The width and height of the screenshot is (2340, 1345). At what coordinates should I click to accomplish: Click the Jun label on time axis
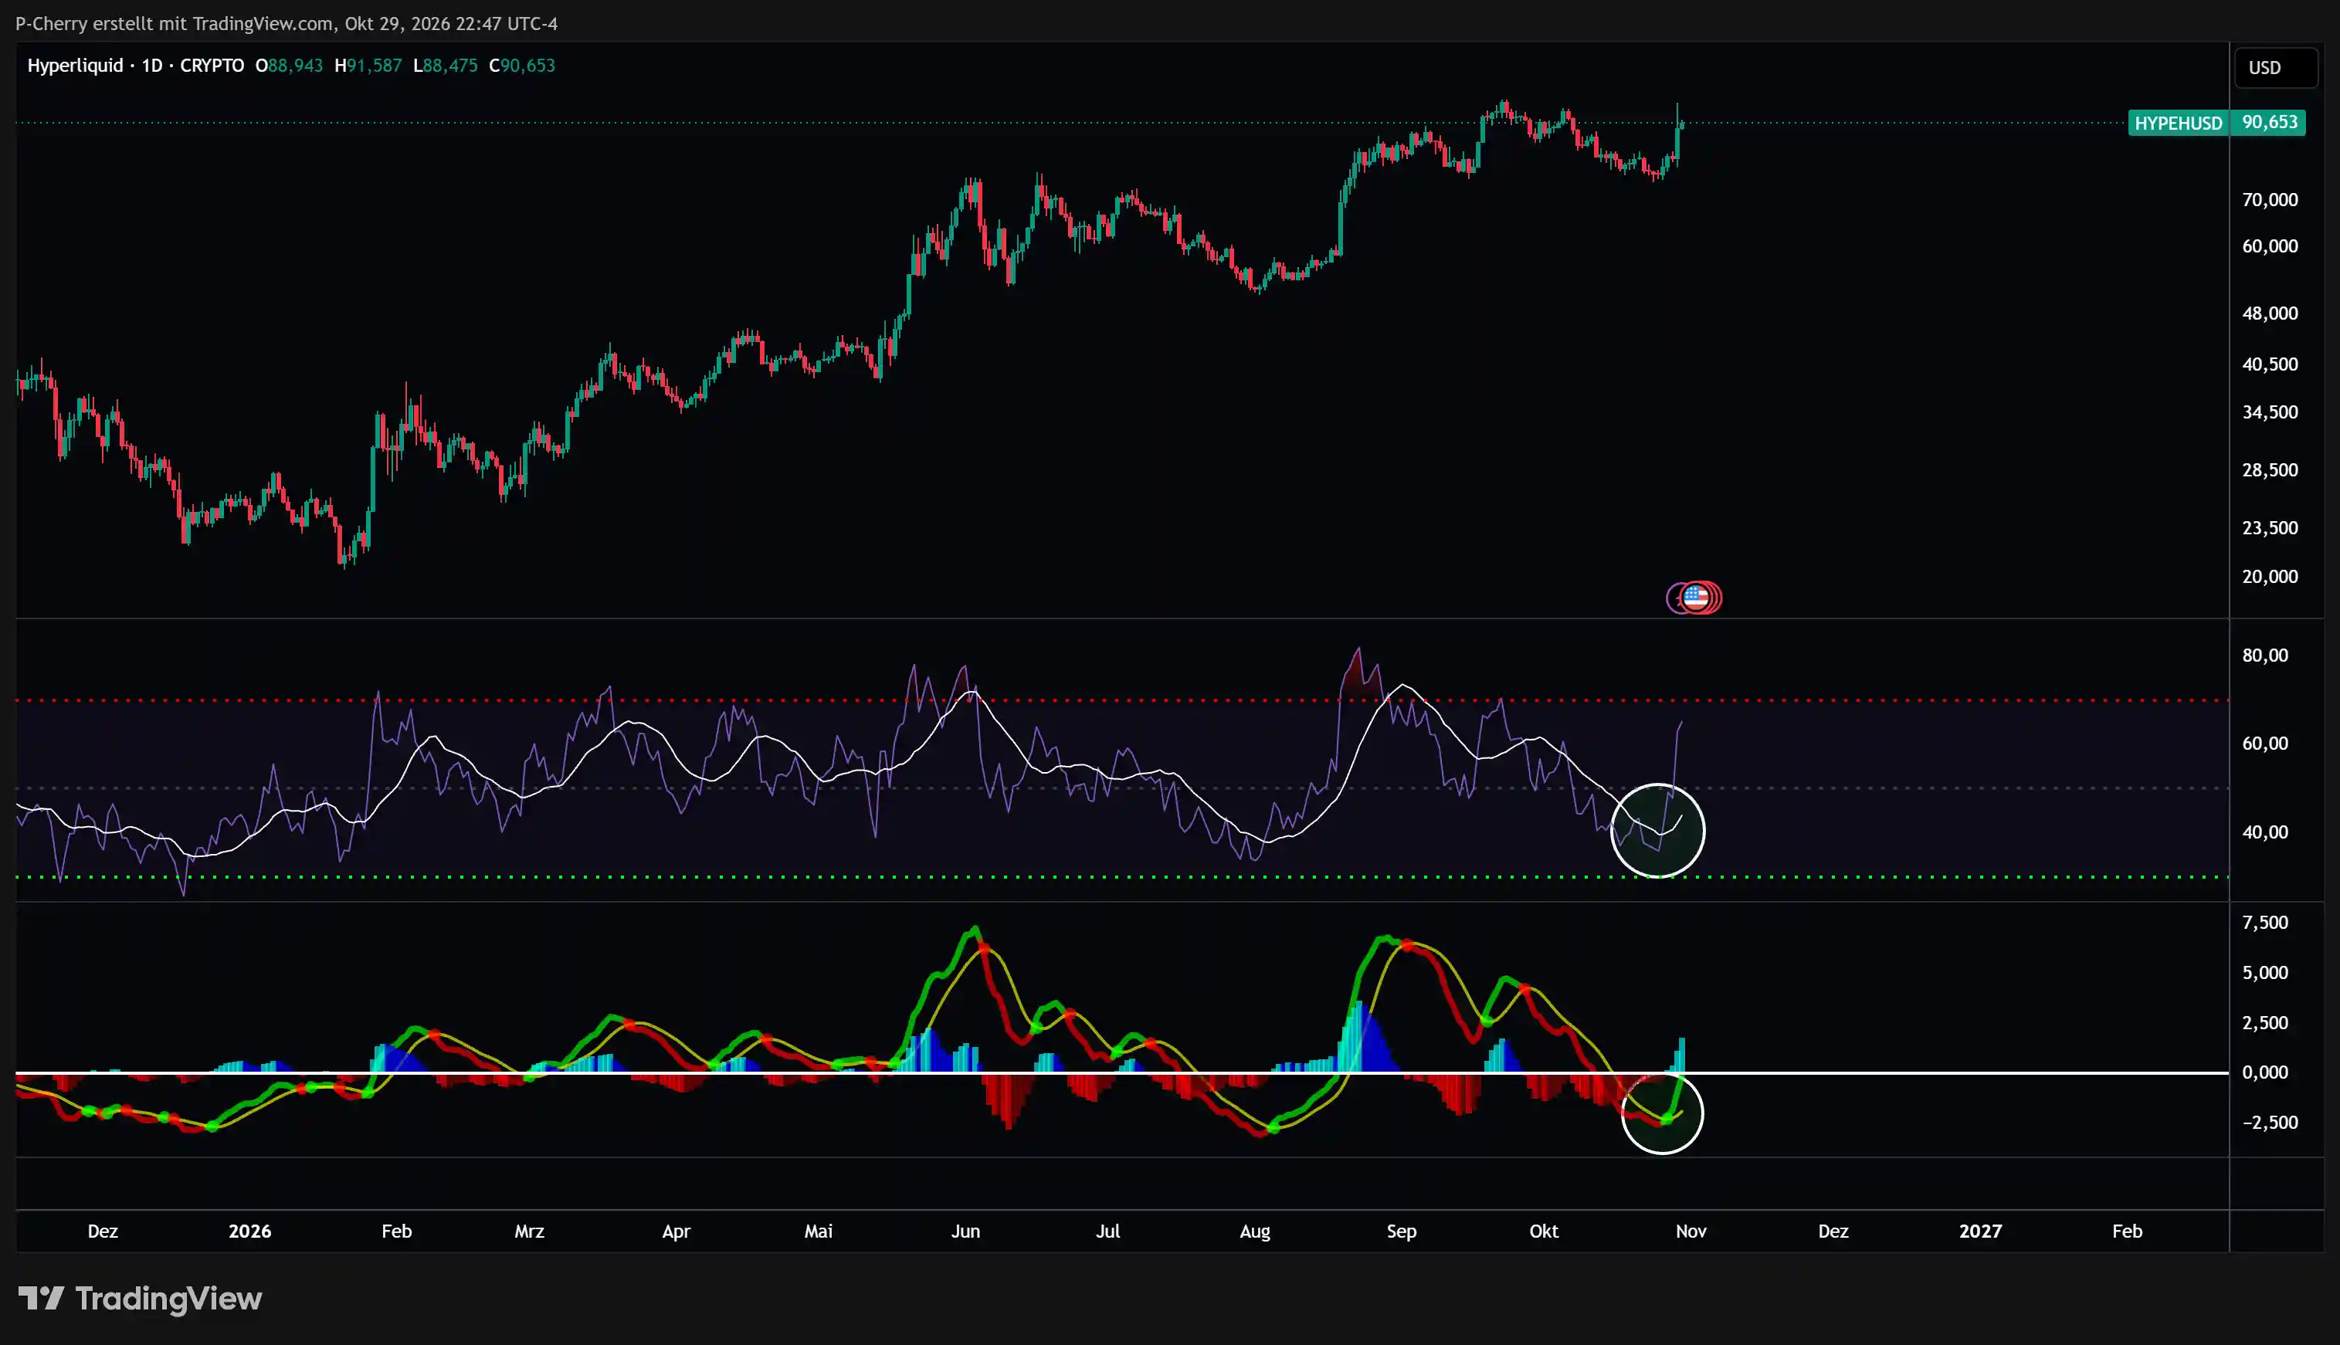[x=965, y=1232]
